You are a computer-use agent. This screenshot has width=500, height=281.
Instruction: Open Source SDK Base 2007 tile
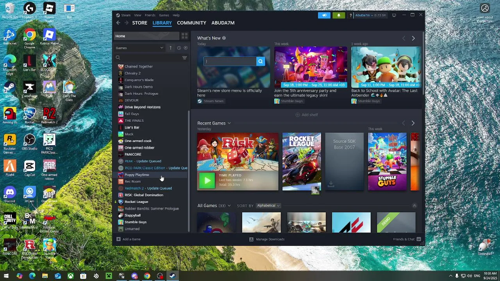tap(344, 162)
